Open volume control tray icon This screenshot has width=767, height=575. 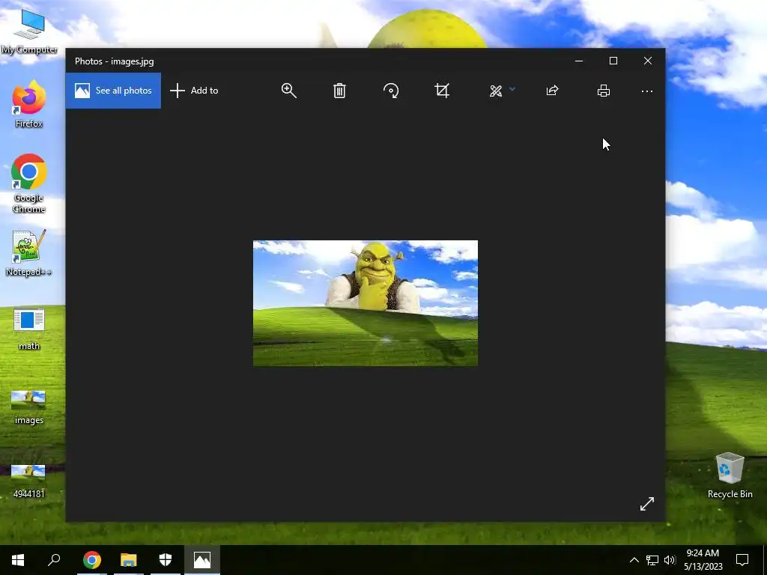[x=670, y=560]
